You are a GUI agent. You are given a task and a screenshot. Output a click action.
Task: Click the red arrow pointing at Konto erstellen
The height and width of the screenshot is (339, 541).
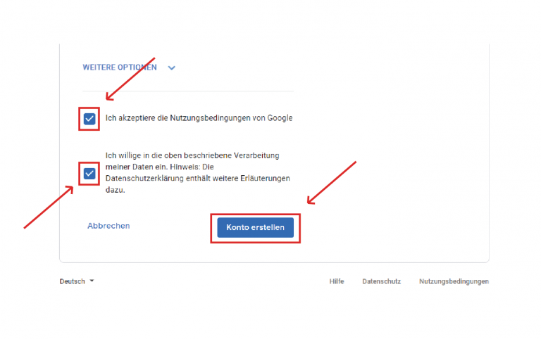click(331, 183)
